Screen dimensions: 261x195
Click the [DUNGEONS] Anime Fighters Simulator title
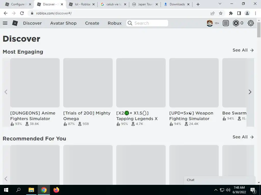[33, 116]
